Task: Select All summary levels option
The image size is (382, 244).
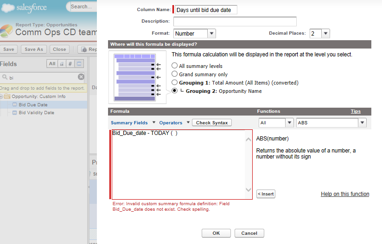Action: point(174,66)
